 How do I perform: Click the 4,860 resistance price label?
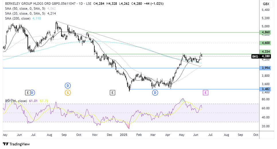point(265,32)
